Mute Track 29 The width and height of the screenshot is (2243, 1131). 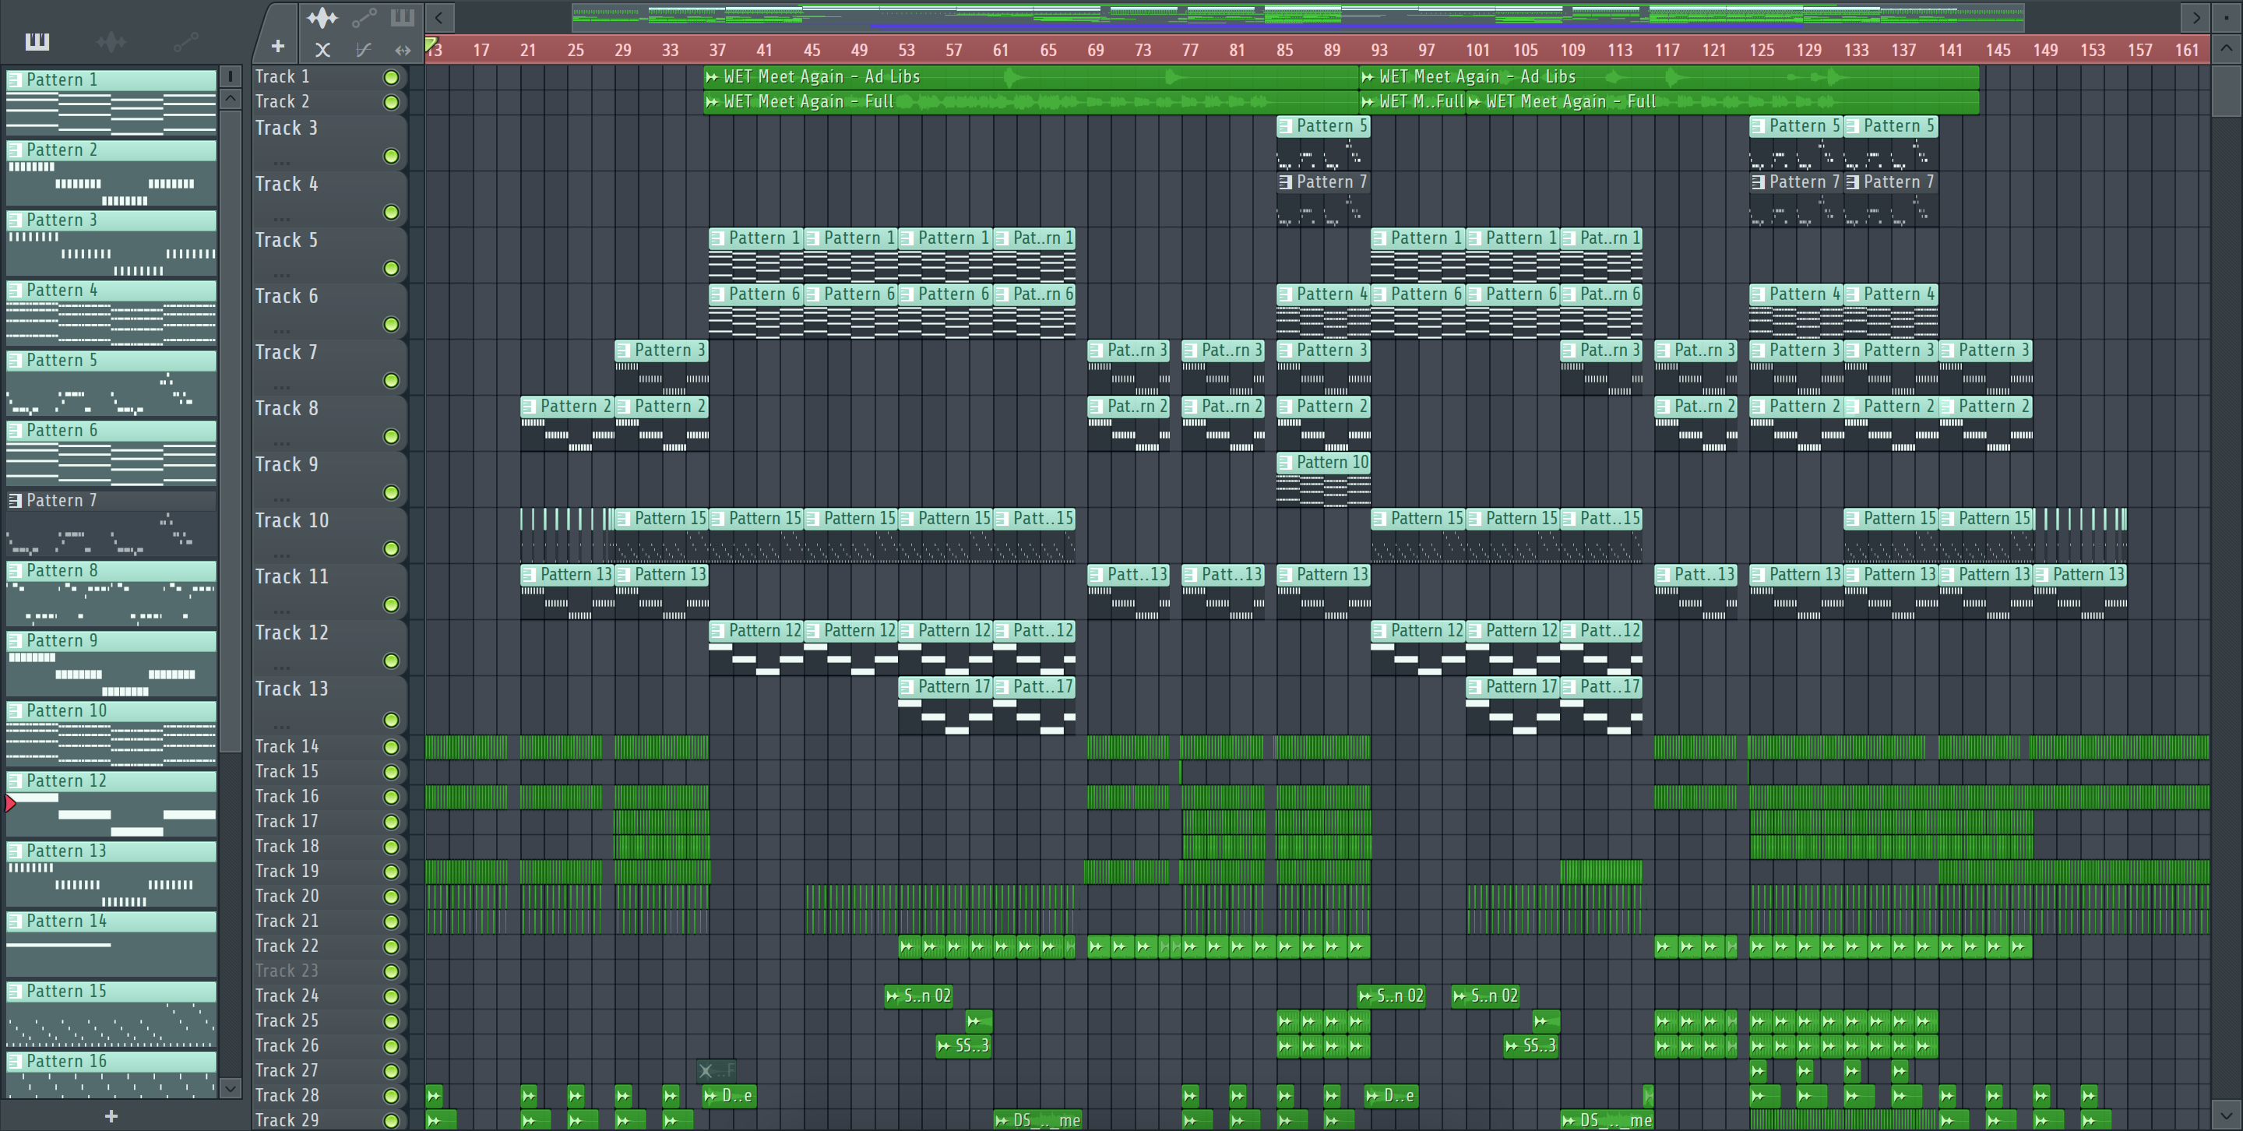tap(392, 1121)
